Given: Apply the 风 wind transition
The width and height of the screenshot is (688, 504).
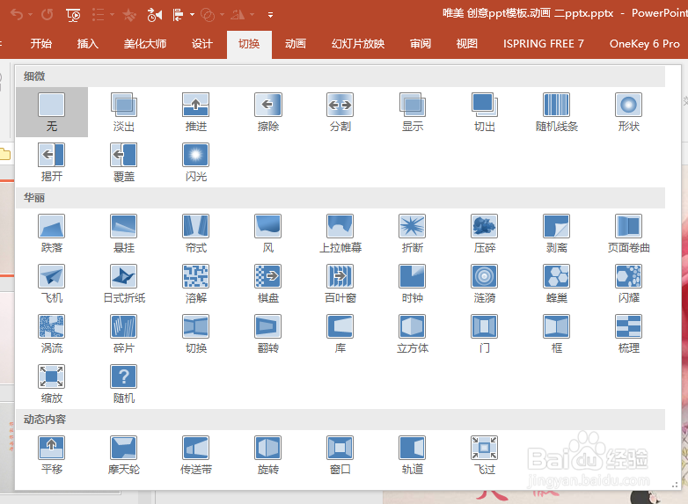Looking at the screenshot, I should pos(268,234).
